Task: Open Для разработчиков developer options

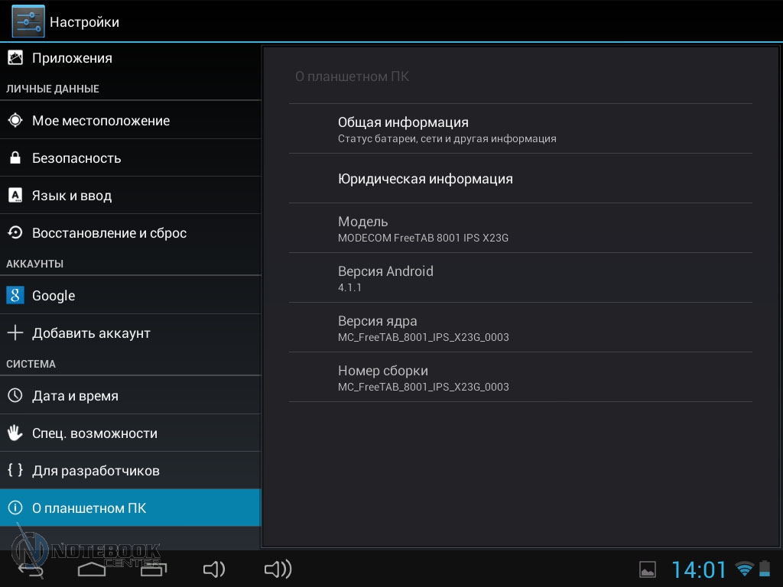Action: [96, 471]
